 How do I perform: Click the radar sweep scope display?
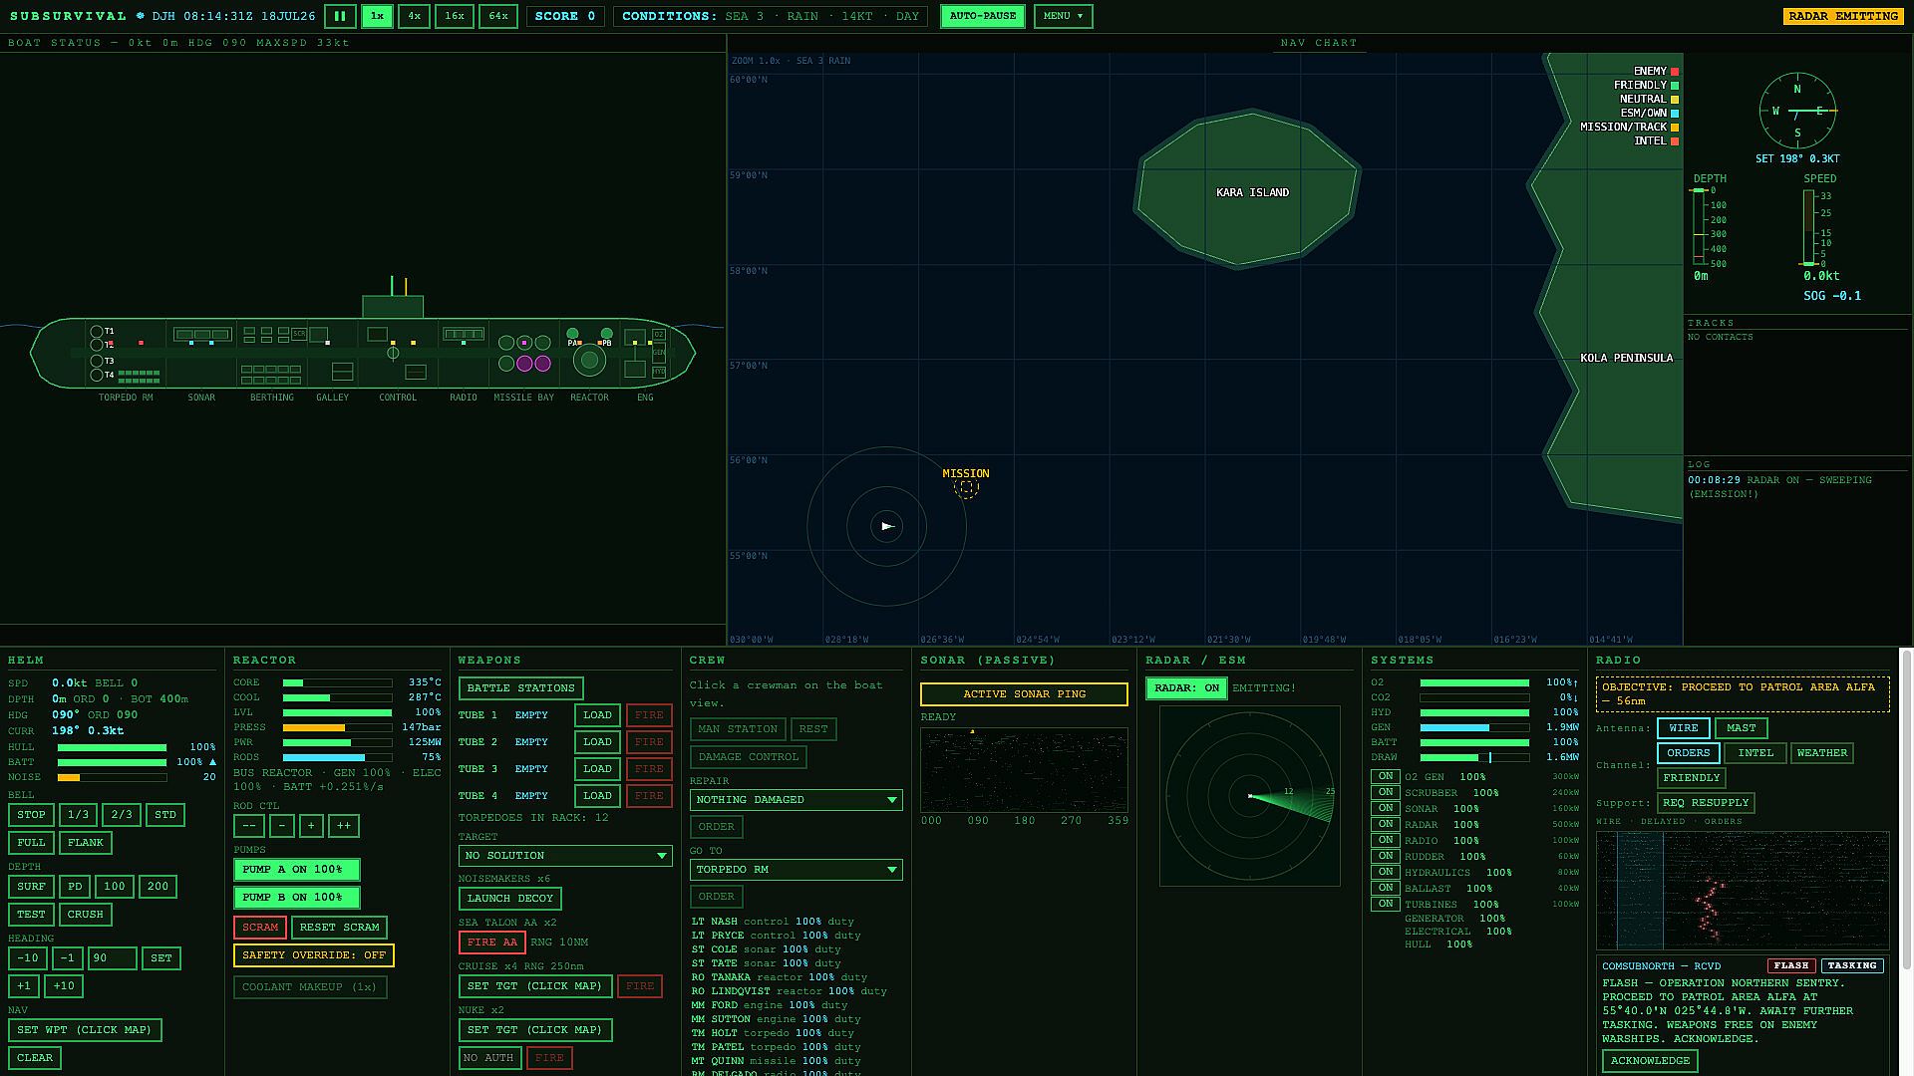pos(1249,796)
